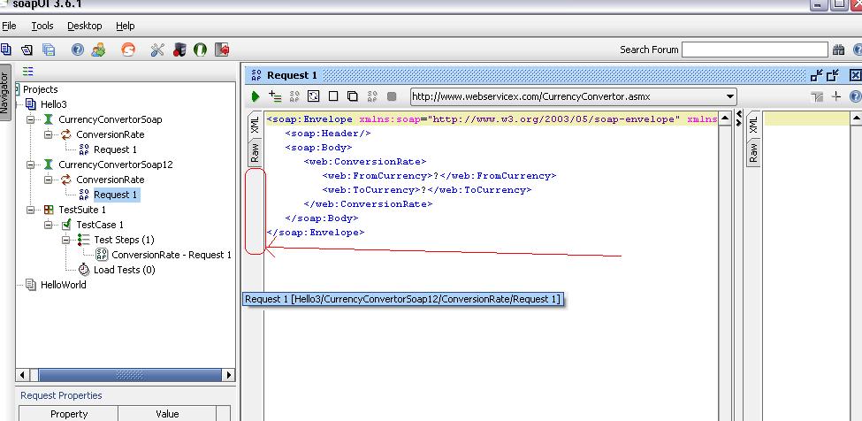Viewport: 862px width, 421px height.
Task: Click the navigator horizontal scrollbar right arrow
Action: pyautogui.click(x=229, y=374)
